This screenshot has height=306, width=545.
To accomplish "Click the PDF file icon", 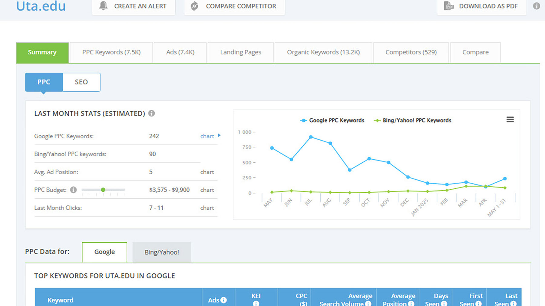I will pyautogui.click(x=449, y=5).
